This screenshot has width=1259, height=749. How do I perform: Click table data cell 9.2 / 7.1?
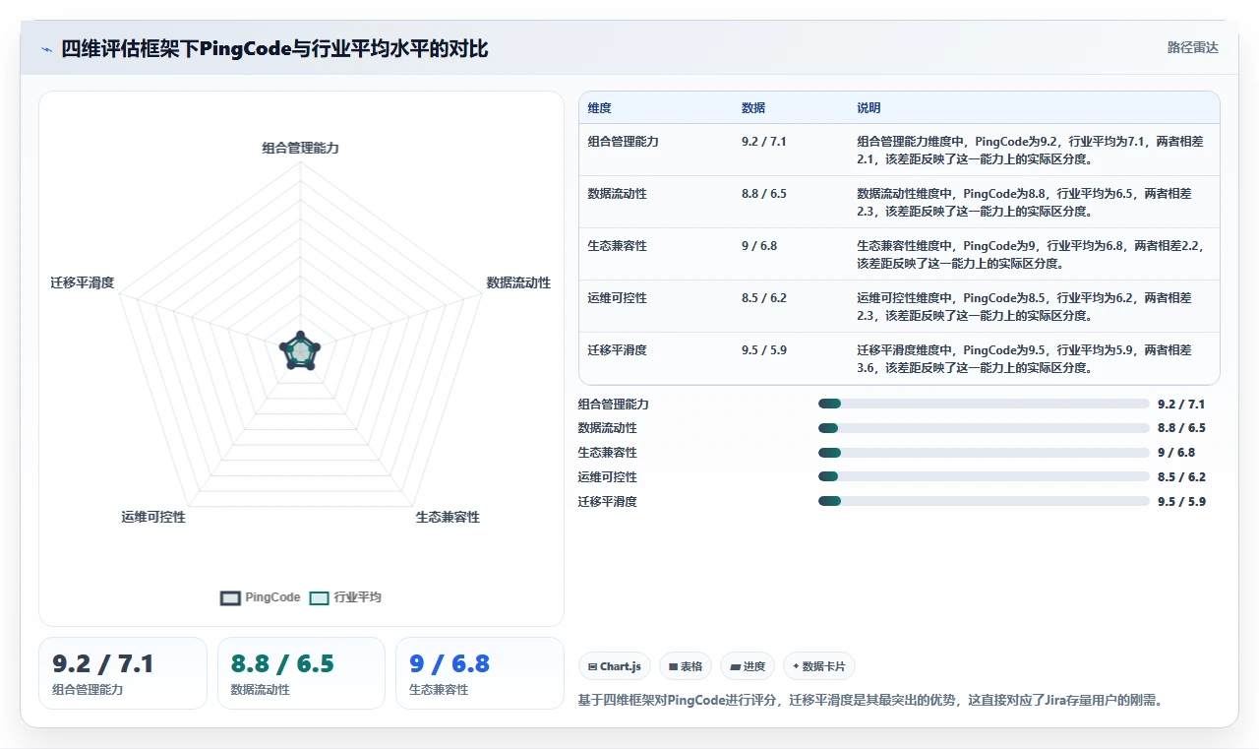tap(764, 142)
